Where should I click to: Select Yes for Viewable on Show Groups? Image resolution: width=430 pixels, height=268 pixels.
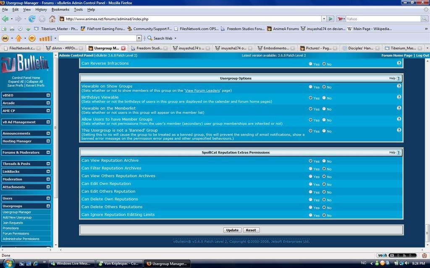coord(311,87)
